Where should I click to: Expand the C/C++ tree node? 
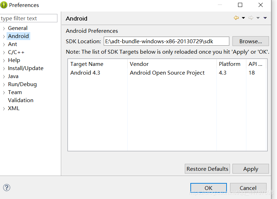coord(4,53)
